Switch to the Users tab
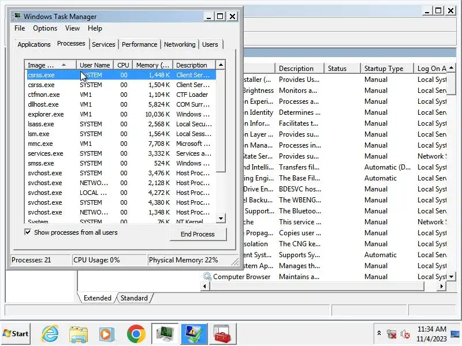 (x=210, y=44)
